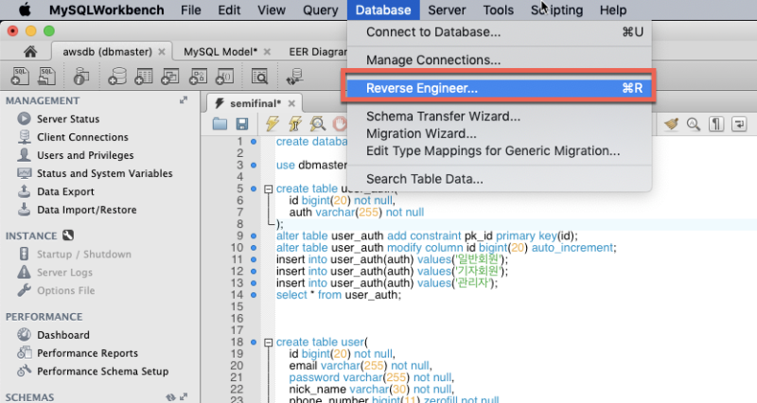Open a script file in editor folder icon
Image resolution: width=757 pixels, height=403 pixels.
220,124
